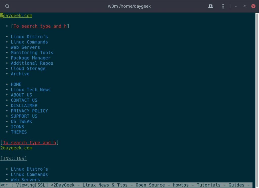Click the 'To search type and h' link
The width and height of the screenshot is (259, 188).
[x=40, y=26]
